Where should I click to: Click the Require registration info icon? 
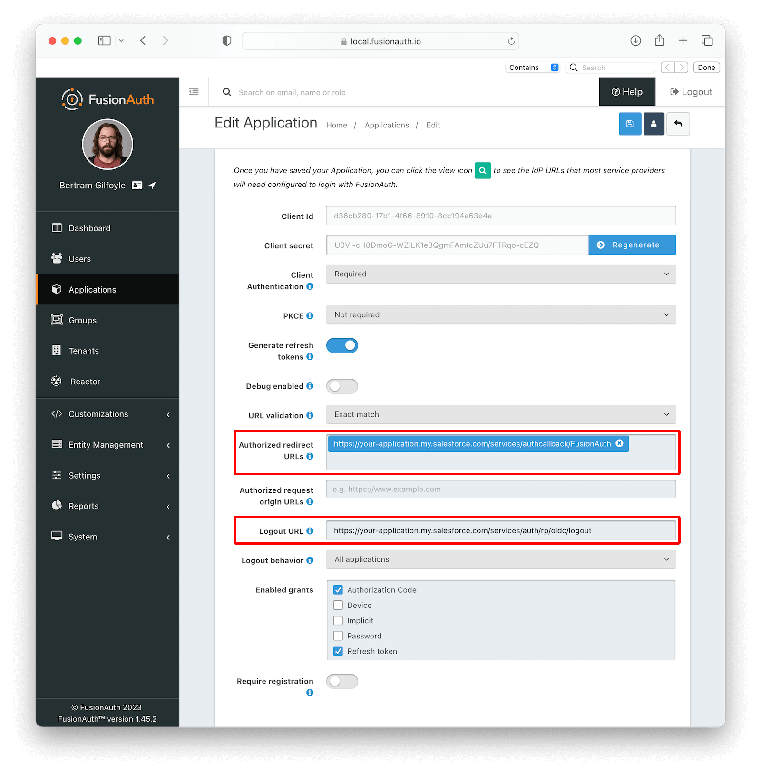click(310, 693)
